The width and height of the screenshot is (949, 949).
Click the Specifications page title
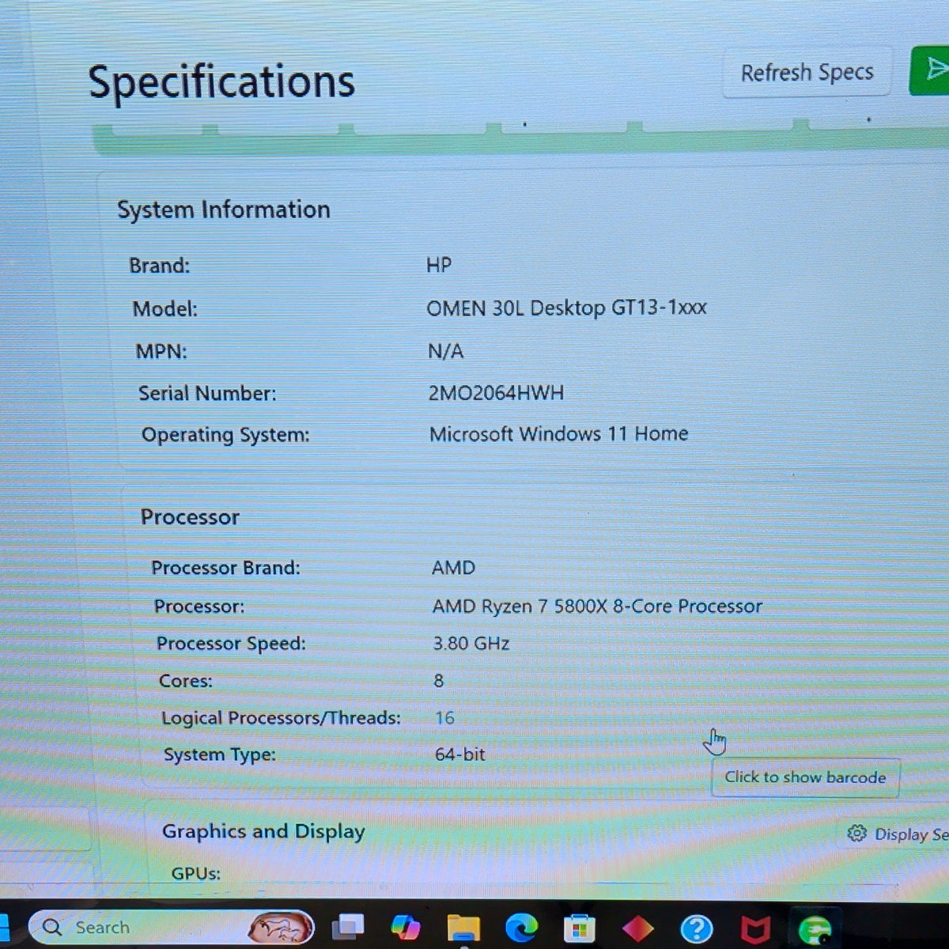221,82
